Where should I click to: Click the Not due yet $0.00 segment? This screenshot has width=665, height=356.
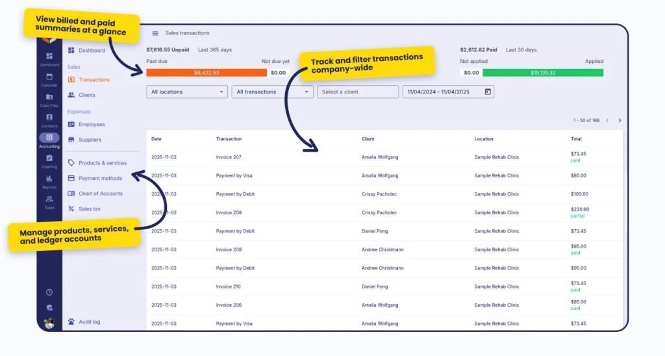pyautogui.click(x=278, y=73)
